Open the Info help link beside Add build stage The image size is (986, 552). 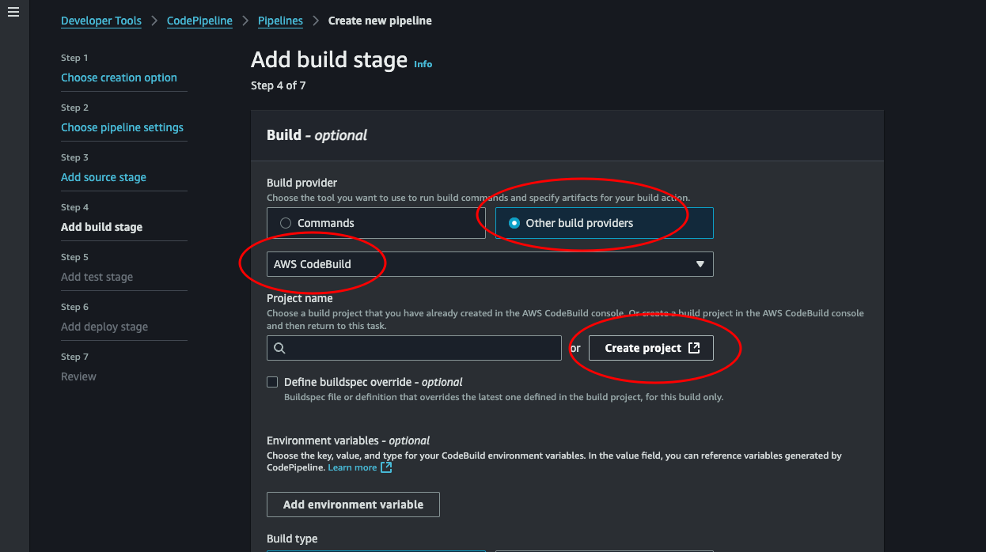pyautogui.click(x=423, y=64)
